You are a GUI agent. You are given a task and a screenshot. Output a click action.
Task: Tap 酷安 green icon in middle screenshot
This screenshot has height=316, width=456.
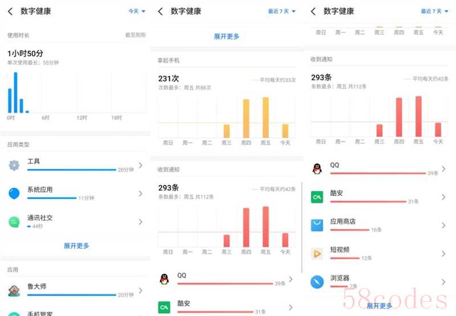click(164, 307)
